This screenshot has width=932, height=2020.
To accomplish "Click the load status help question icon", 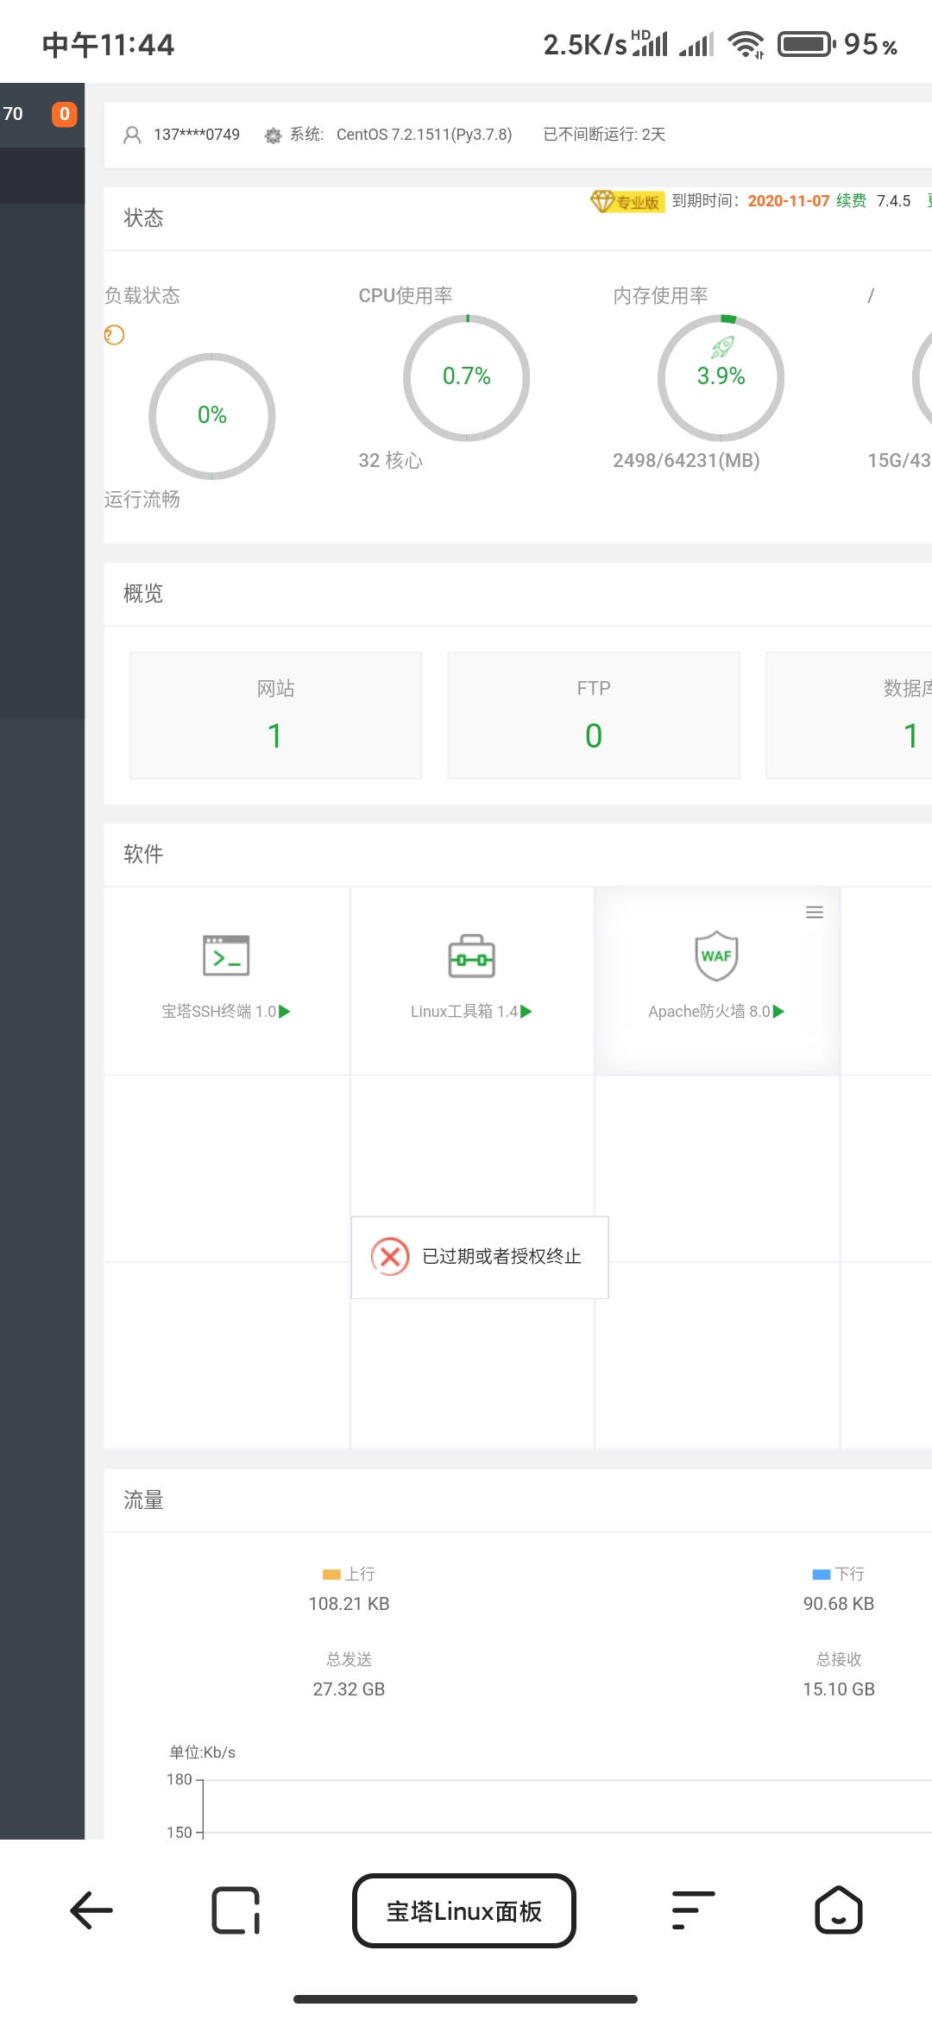I will point(115,335).
